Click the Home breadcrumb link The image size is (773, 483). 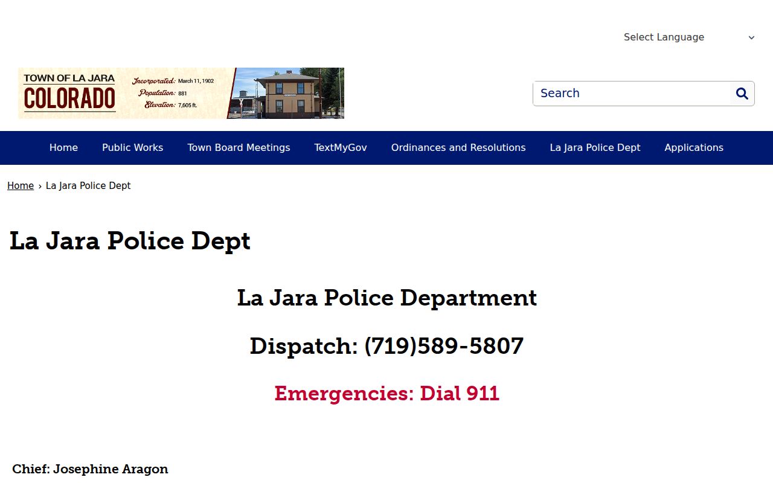tap(21, 186)
